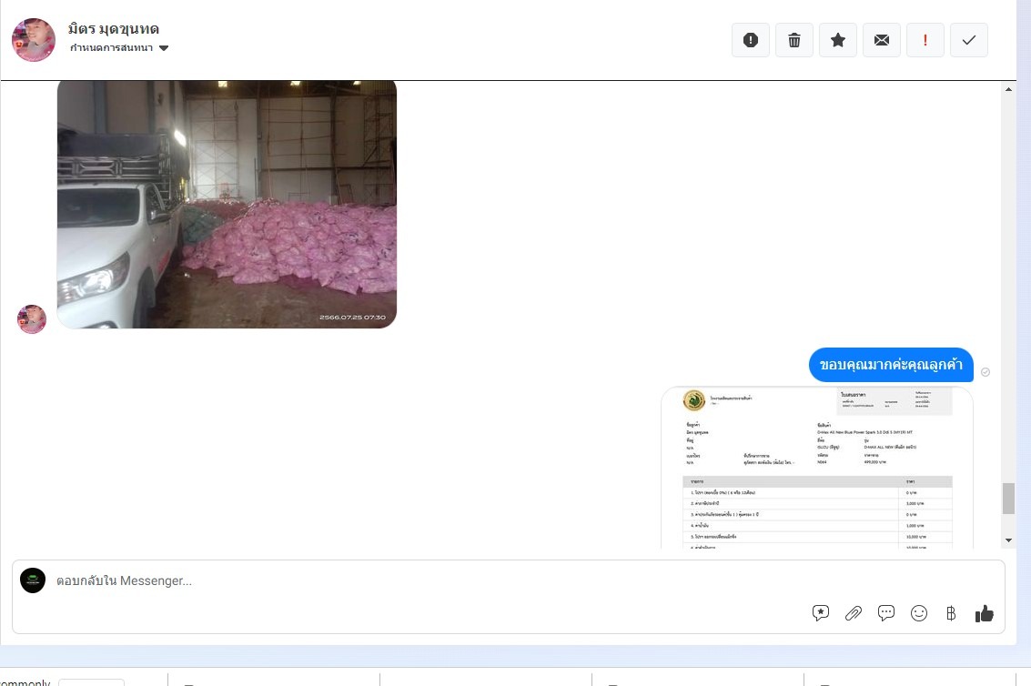Click the chat's vertical scrollbar thumb

pos(1008,498)
